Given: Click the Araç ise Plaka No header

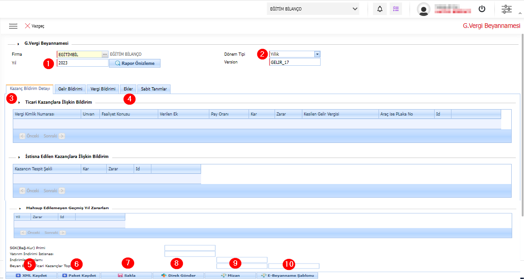Looking at the screenshot, I should [x=406, y=114].
